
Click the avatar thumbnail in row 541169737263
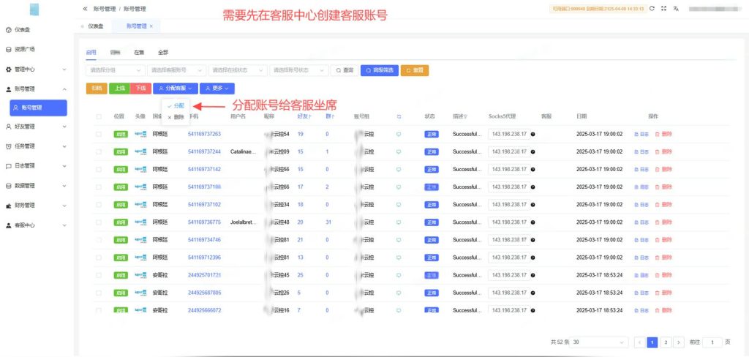tap(140, 135)
